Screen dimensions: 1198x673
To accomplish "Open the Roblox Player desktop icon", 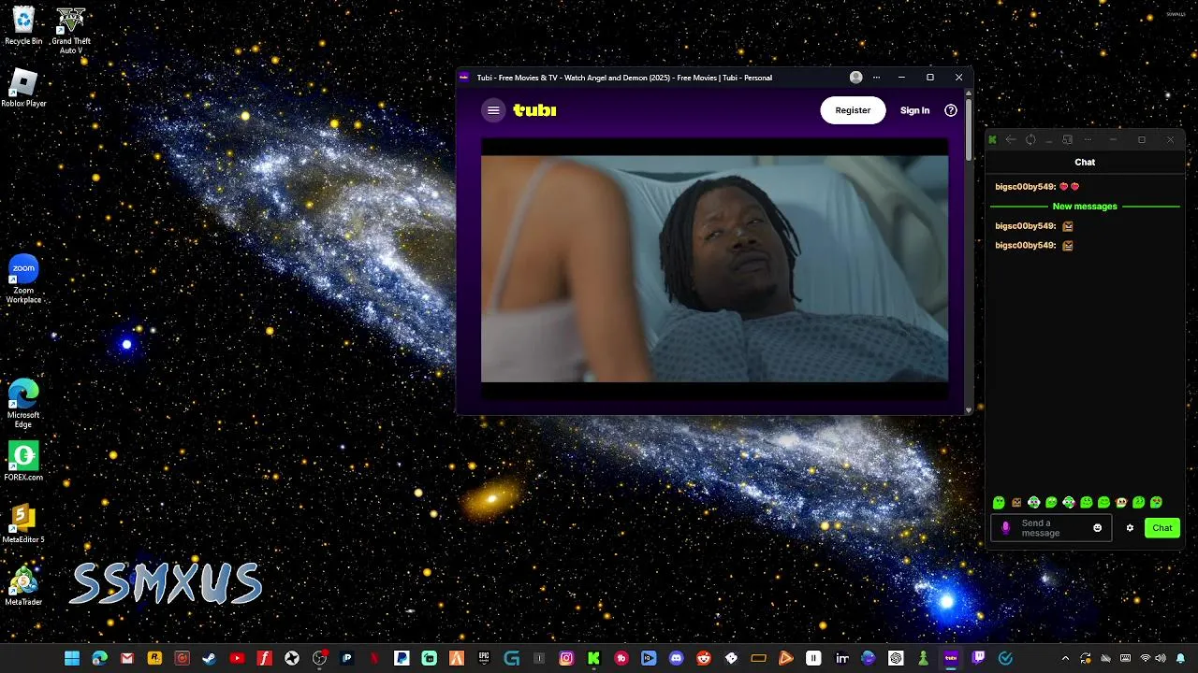I will pos(23,89).
